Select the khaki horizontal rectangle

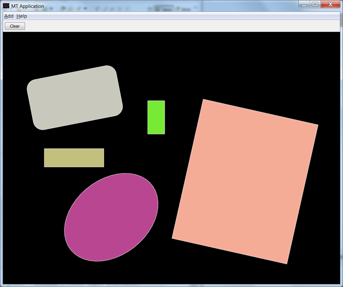coord(74,158)
